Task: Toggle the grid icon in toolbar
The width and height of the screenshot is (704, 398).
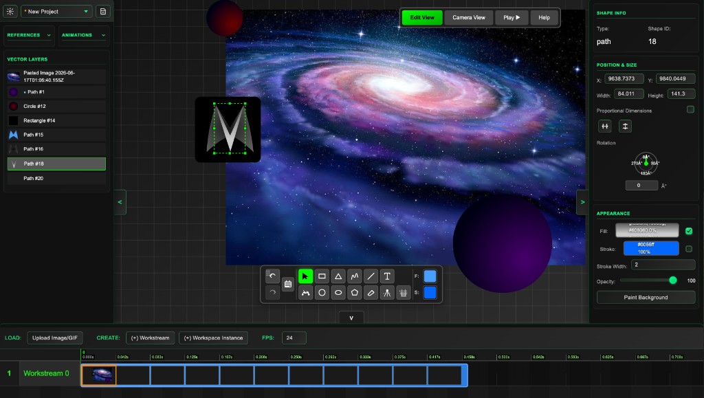Action: point(403,293)
